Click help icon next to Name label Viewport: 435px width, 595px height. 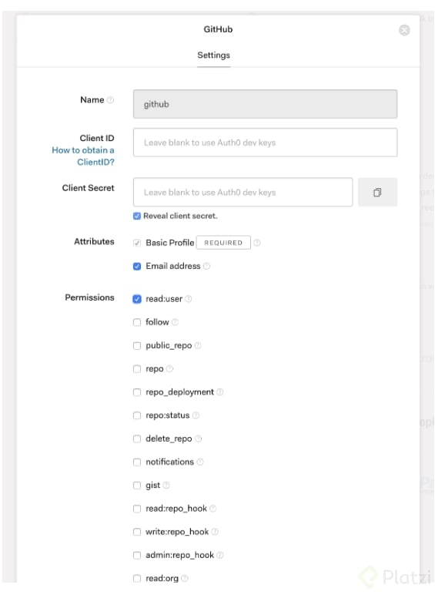(110, 99)
